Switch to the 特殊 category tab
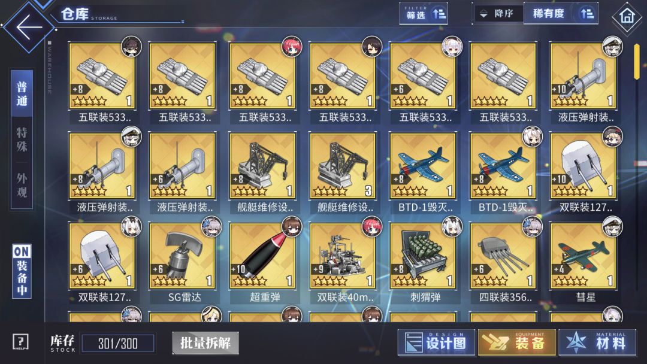This screenshot has height=364, width=647. 22,139
